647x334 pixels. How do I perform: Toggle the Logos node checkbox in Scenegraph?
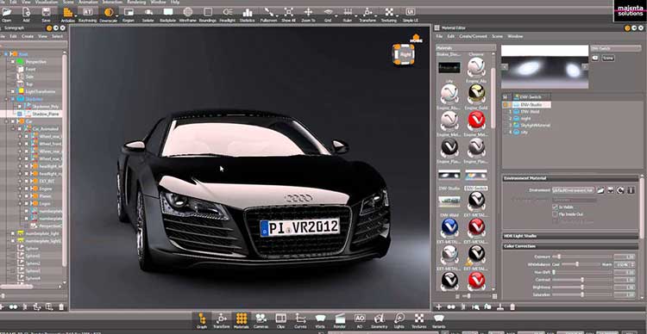click(x=26, y=203)
